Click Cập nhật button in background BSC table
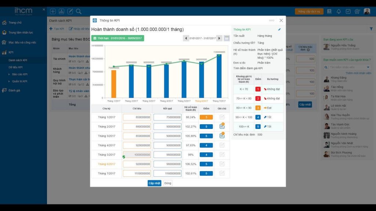 click(x=305, y=104)
